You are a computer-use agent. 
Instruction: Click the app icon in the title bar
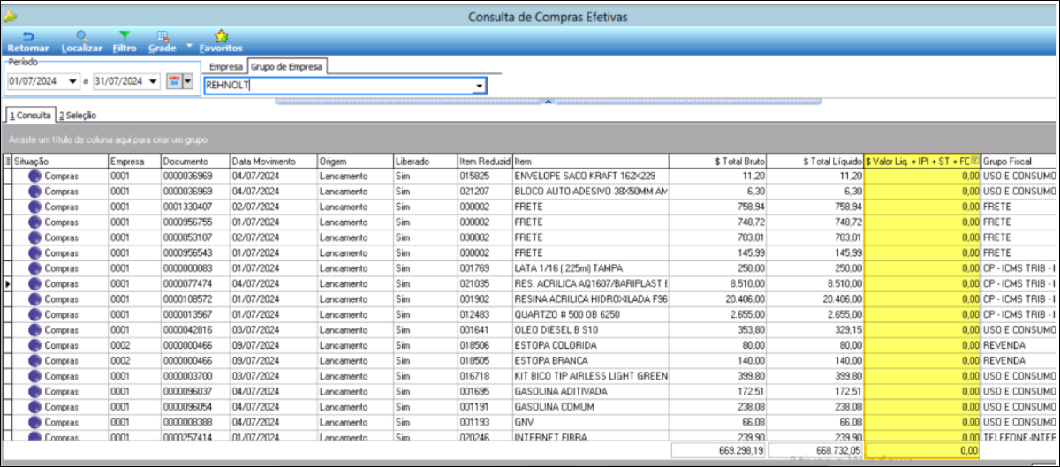[x=11, y=15]
